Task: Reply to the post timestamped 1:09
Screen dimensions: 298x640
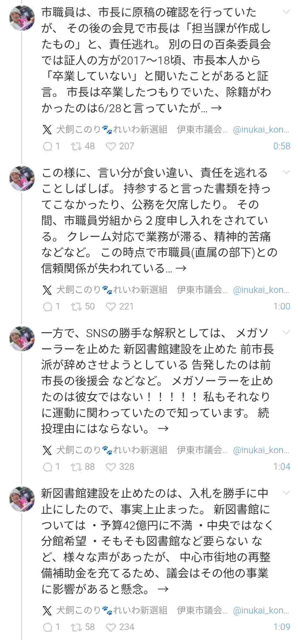Action: pos(48,627)
